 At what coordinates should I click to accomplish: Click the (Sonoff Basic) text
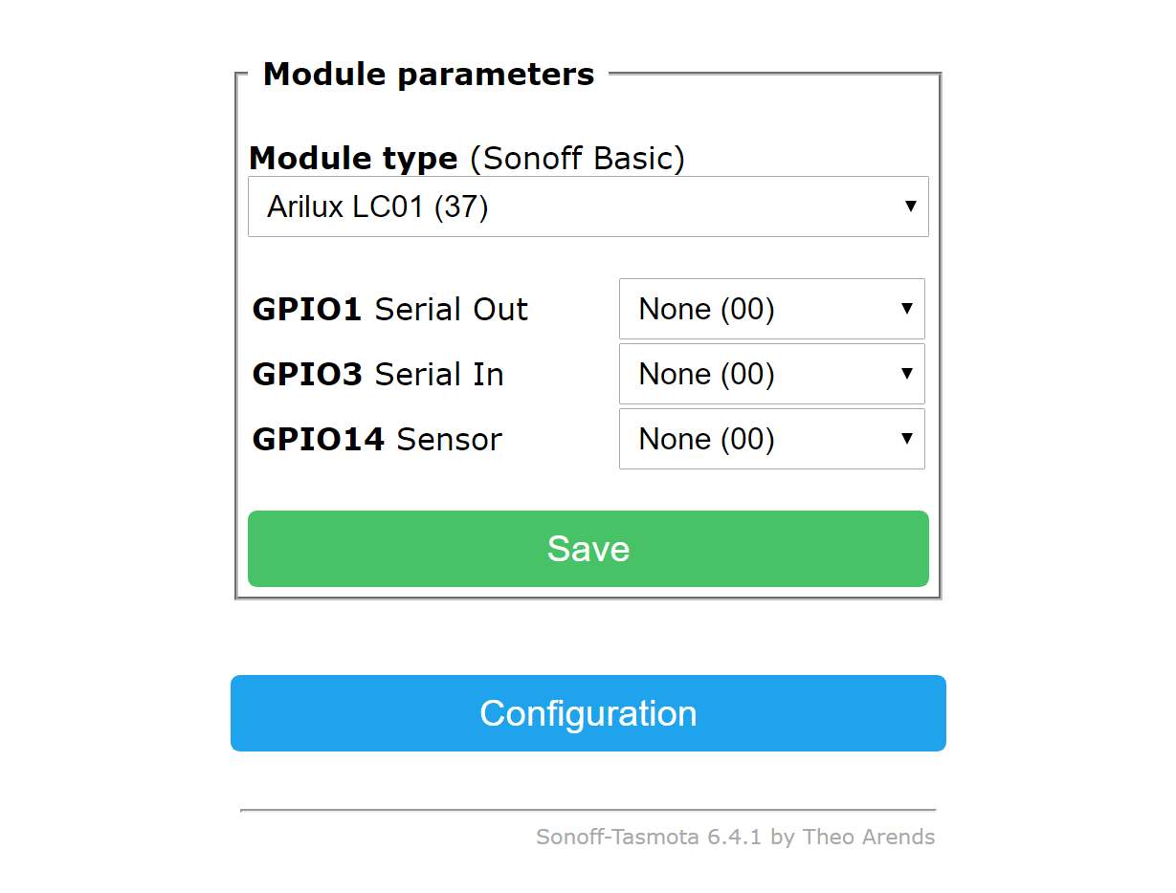(x=577, y=158)
